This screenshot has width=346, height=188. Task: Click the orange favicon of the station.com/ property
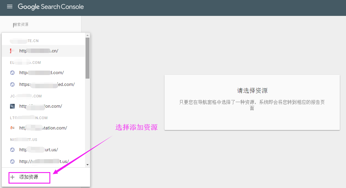click(x=12, y=128)
